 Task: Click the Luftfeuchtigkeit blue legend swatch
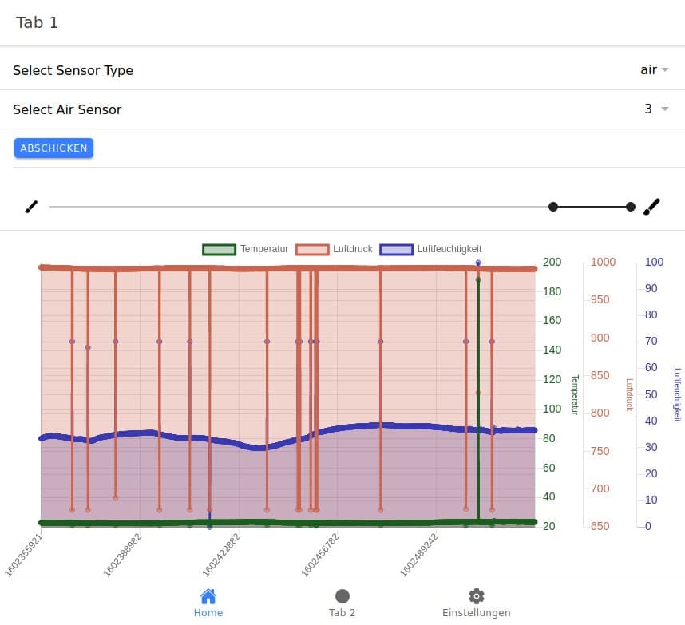click(x=396, y=249)
